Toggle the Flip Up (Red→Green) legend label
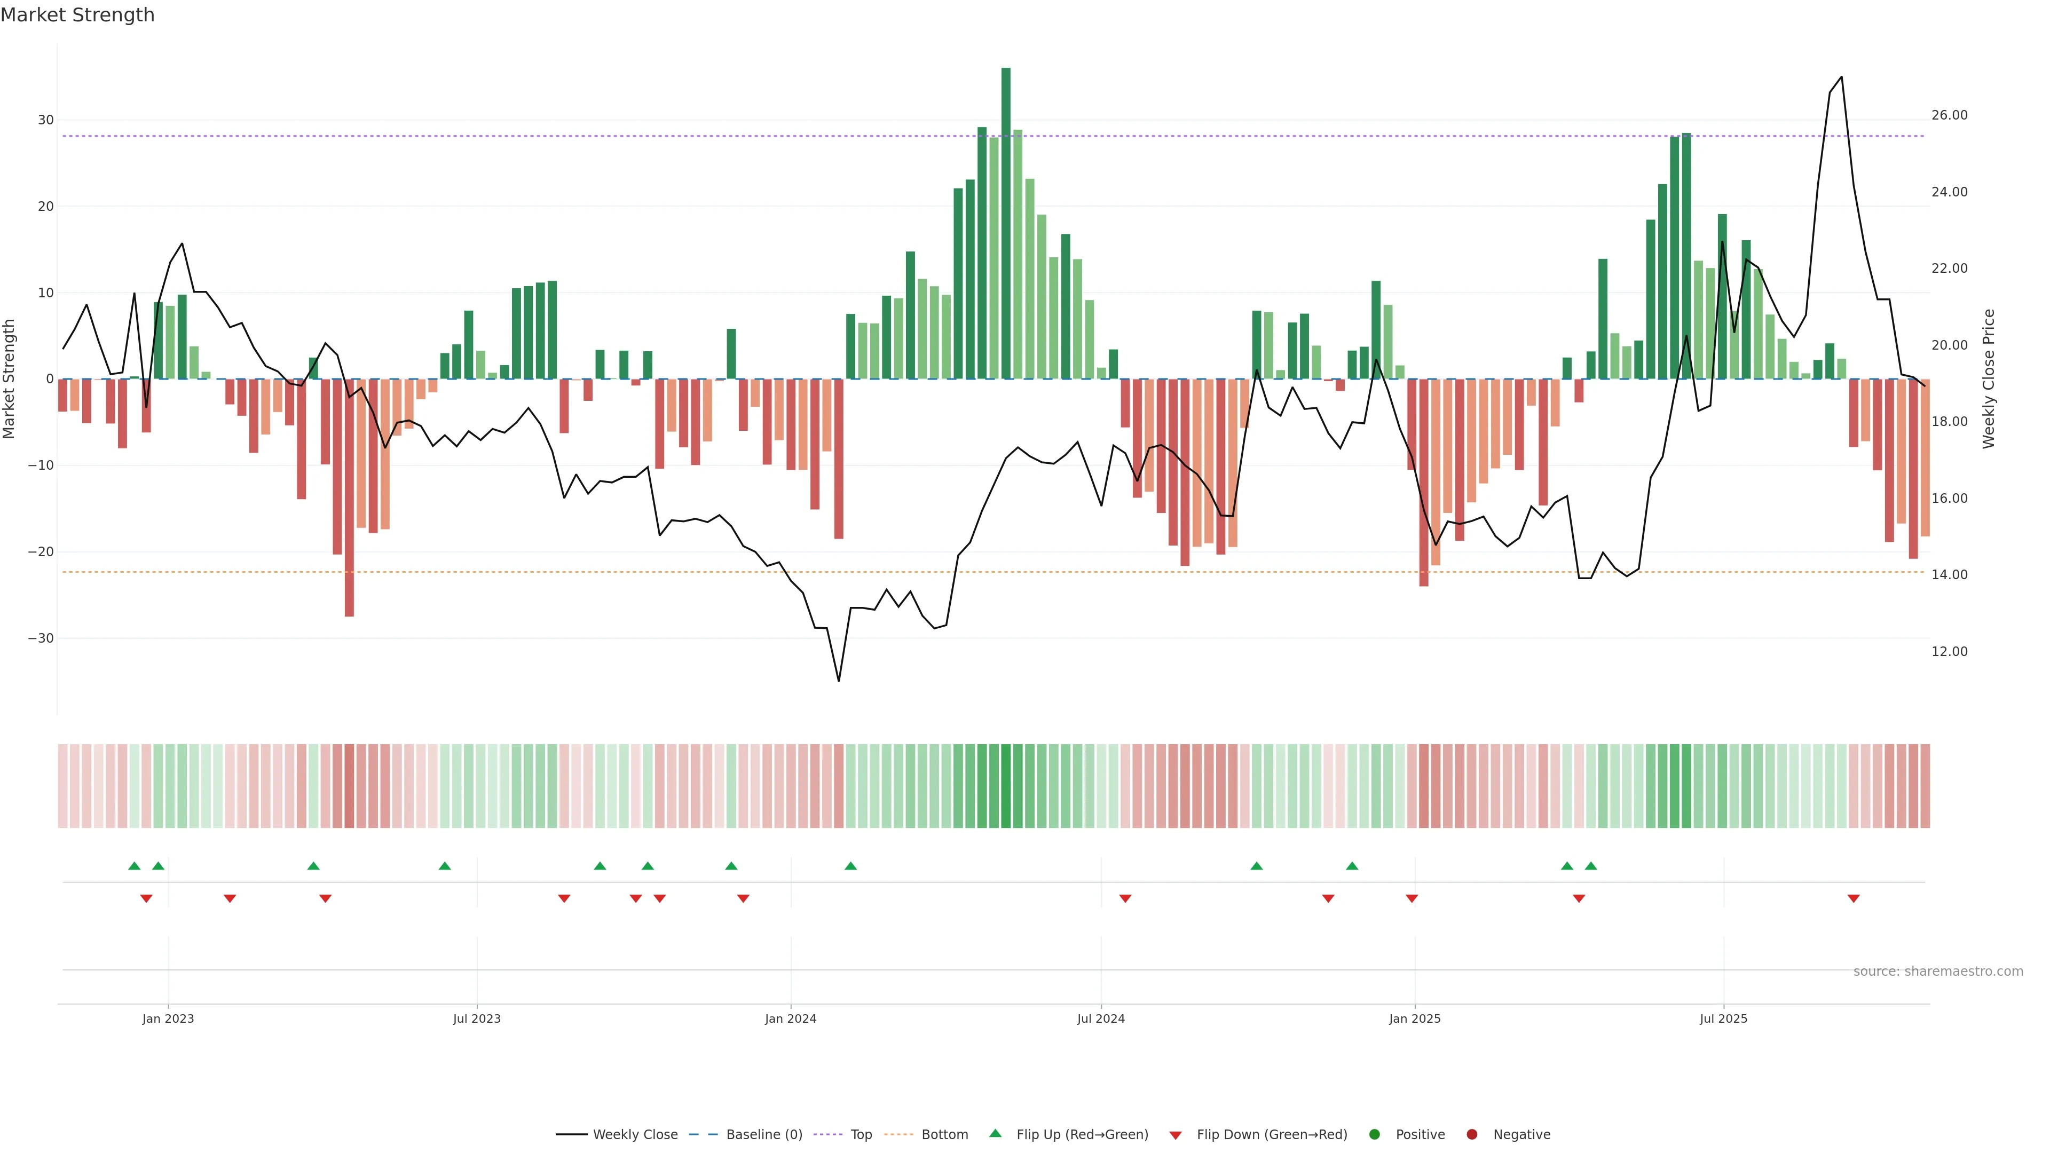The width and height of the screenshot is (2050, 1153). [x=1082, y=1135]
